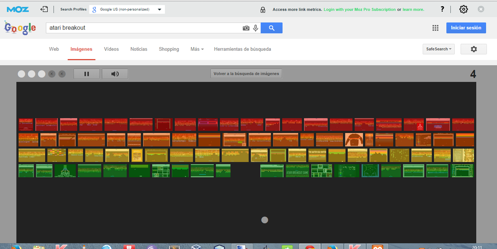This screenshot has height=249, width=497.
Task: Switch to the Noticias tab
Action: [138, 49]
